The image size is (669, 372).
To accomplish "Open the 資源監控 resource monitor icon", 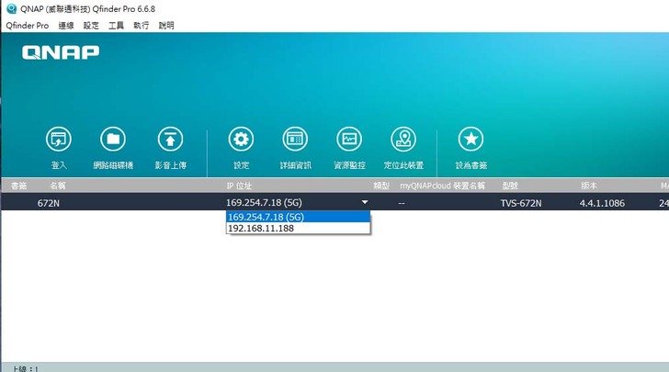I will point(349,139).
